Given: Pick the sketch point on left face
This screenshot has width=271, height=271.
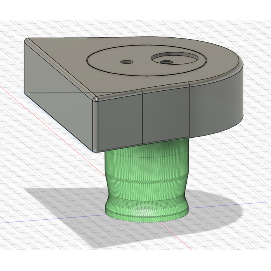Looking at the screenshot, I should click(x=29, y=94).
